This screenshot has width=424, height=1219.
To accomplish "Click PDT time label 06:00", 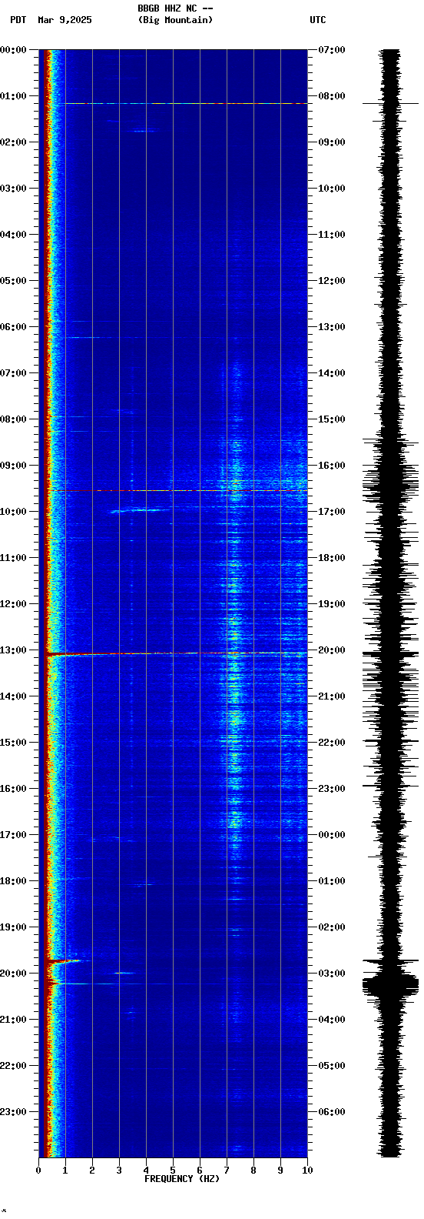I will (14, 327).
